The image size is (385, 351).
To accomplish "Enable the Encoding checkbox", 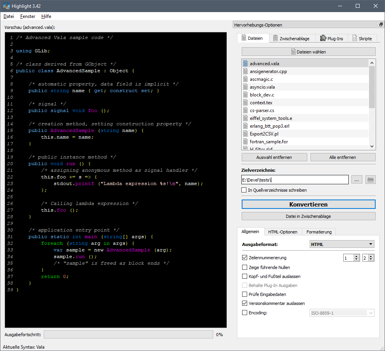I will [x=244, y=313].
